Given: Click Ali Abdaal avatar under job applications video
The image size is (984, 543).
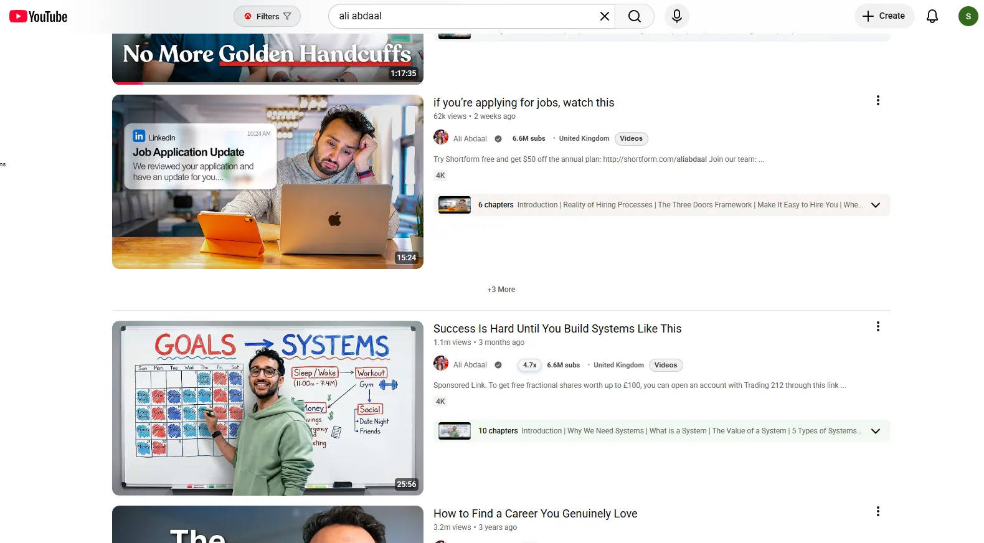Looking at the screenshot, I should point(441,138).
